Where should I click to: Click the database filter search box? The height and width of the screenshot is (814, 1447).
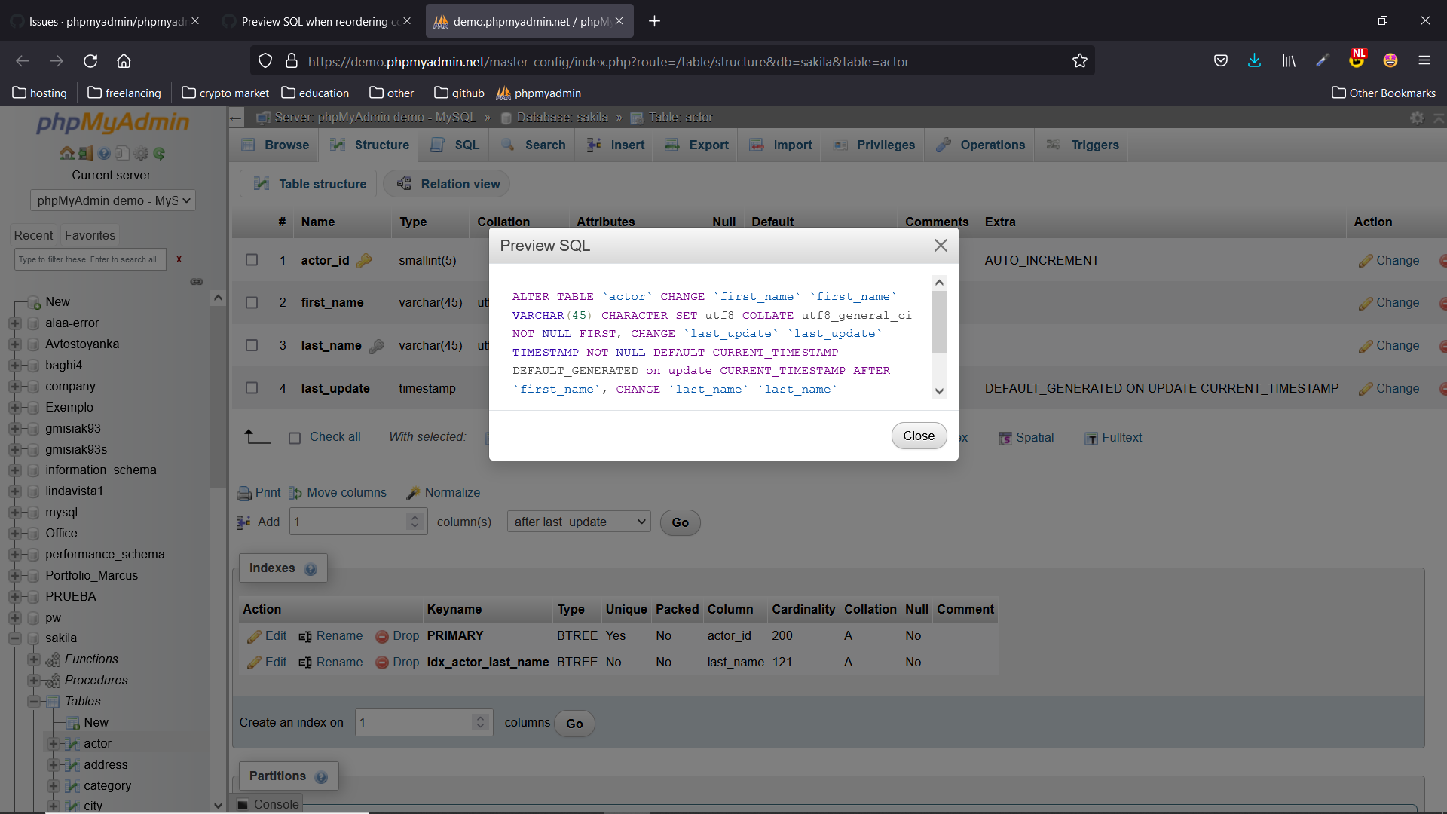[89, 259]
